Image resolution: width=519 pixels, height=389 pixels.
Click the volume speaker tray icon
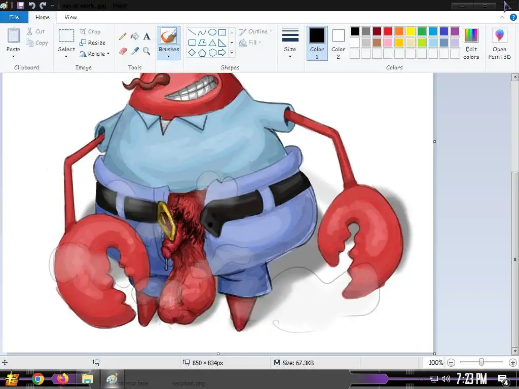[446, 379]
